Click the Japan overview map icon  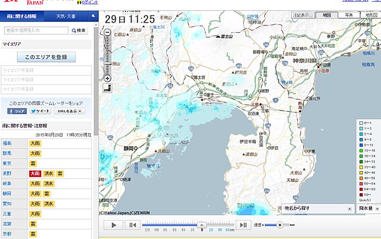(107, 89)
